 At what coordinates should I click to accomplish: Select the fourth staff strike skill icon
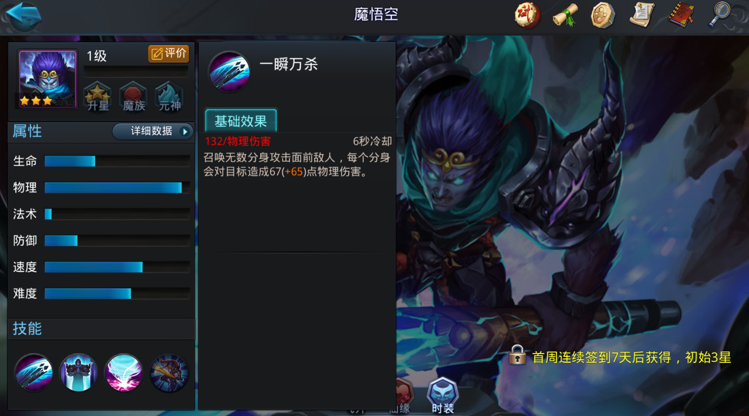tap(169, 373)
